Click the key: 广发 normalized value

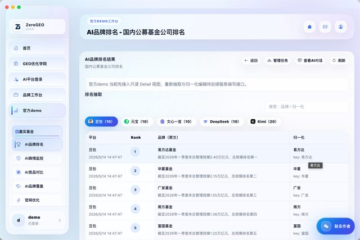pos(301,195)
